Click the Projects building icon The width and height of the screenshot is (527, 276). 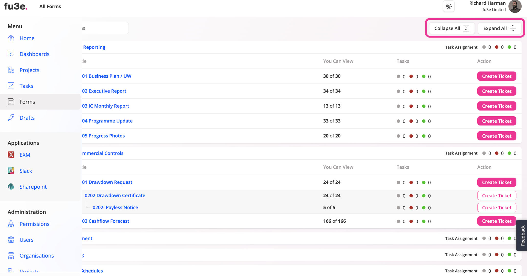11,70
